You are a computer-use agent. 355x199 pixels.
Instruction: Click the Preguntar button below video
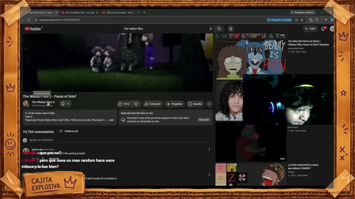click(x=174, y=104)
